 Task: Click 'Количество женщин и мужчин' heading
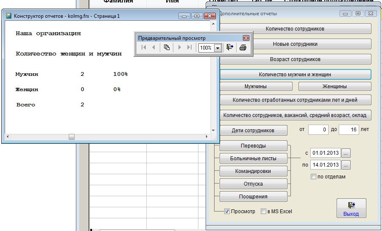(69, 53)
